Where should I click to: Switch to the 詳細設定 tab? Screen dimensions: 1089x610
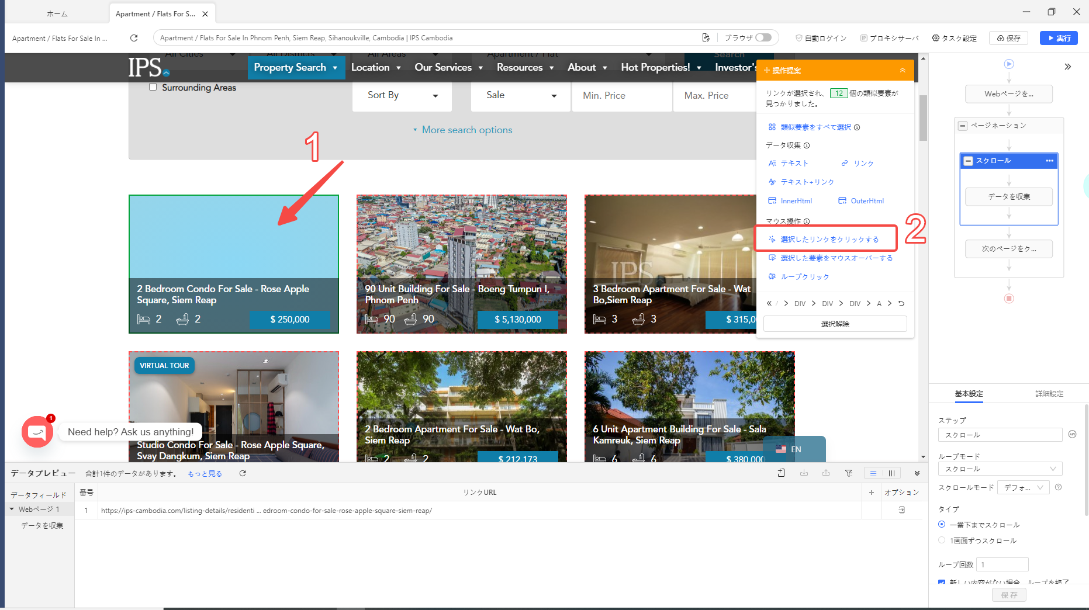1049,394
